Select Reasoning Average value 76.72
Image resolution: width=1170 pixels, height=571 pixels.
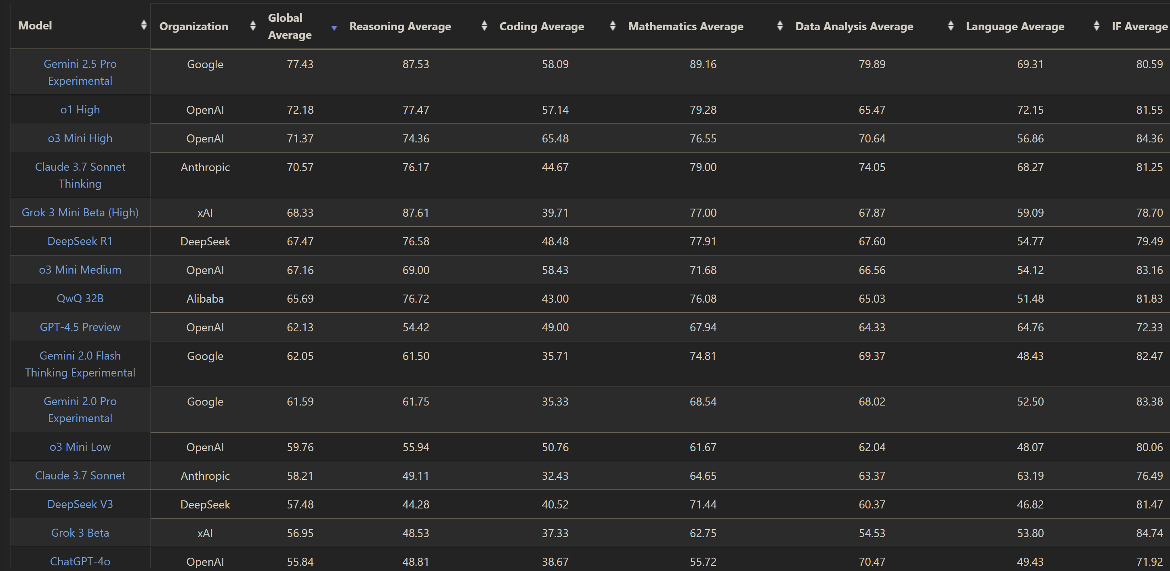pyautogui.click(x=416, y=299)
